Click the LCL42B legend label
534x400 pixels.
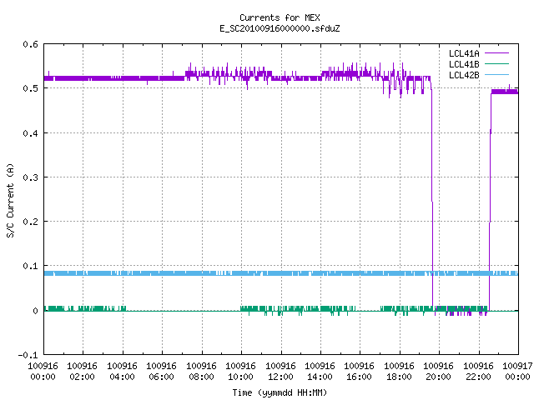click(464, 75)
